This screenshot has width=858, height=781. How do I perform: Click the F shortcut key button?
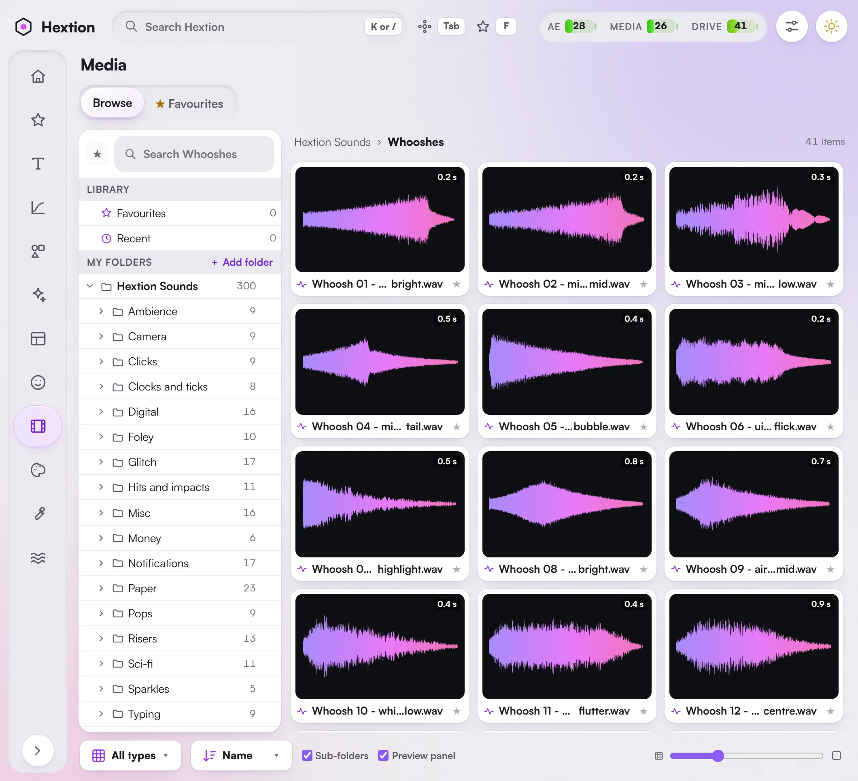coord(506,26)
